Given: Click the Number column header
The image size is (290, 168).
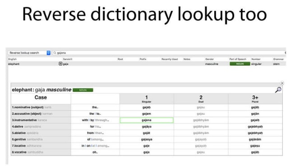Looking at the screenshot, I should 256,59.
